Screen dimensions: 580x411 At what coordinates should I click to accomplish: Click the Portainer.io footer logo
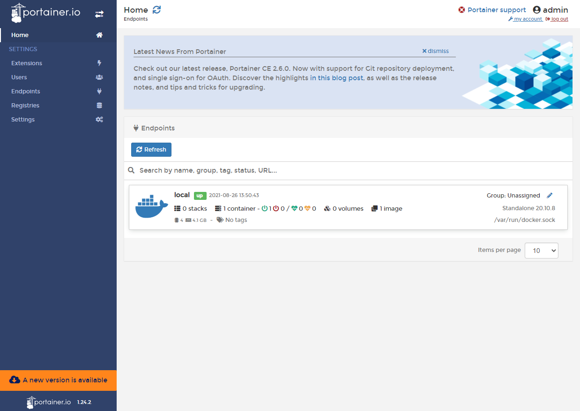[x=49, y=402]
